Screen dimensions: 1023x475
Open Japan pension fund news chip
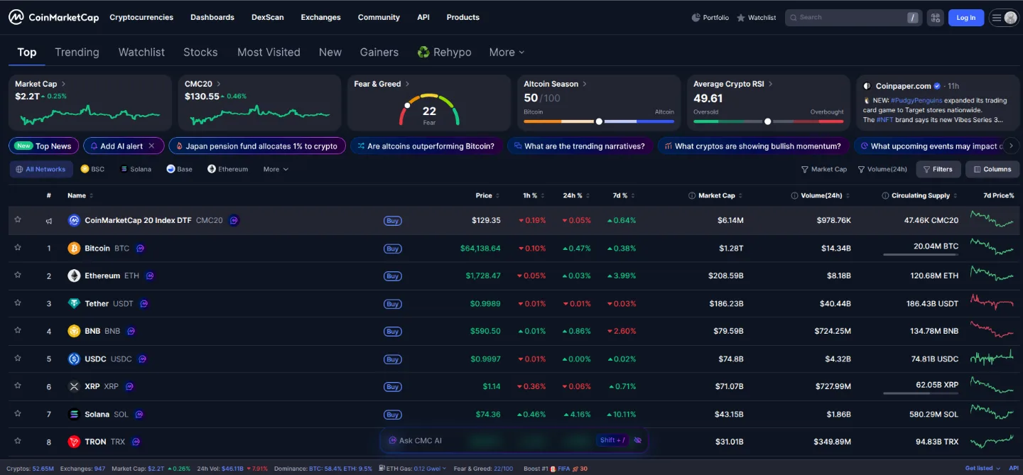(257, 146)
